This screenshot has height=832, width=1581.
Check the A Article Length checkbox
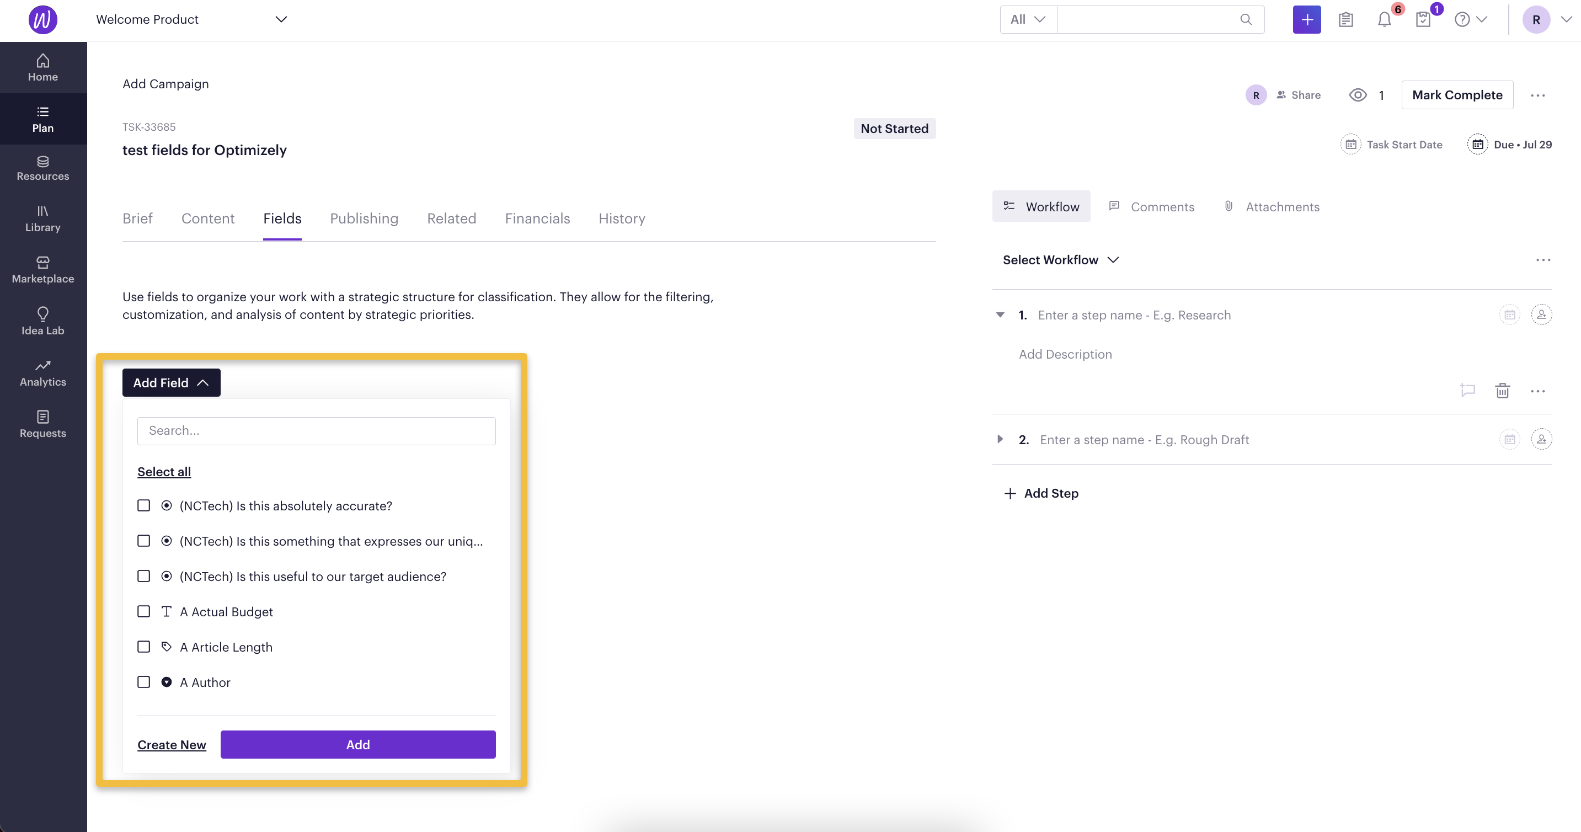pyautogui.click(x=143, y=647)
